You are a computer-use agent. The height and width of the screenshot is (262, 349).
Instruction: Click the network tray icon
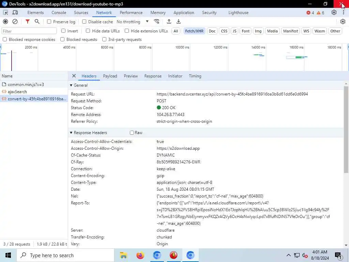pyautogui.click(x=297, y=255)
